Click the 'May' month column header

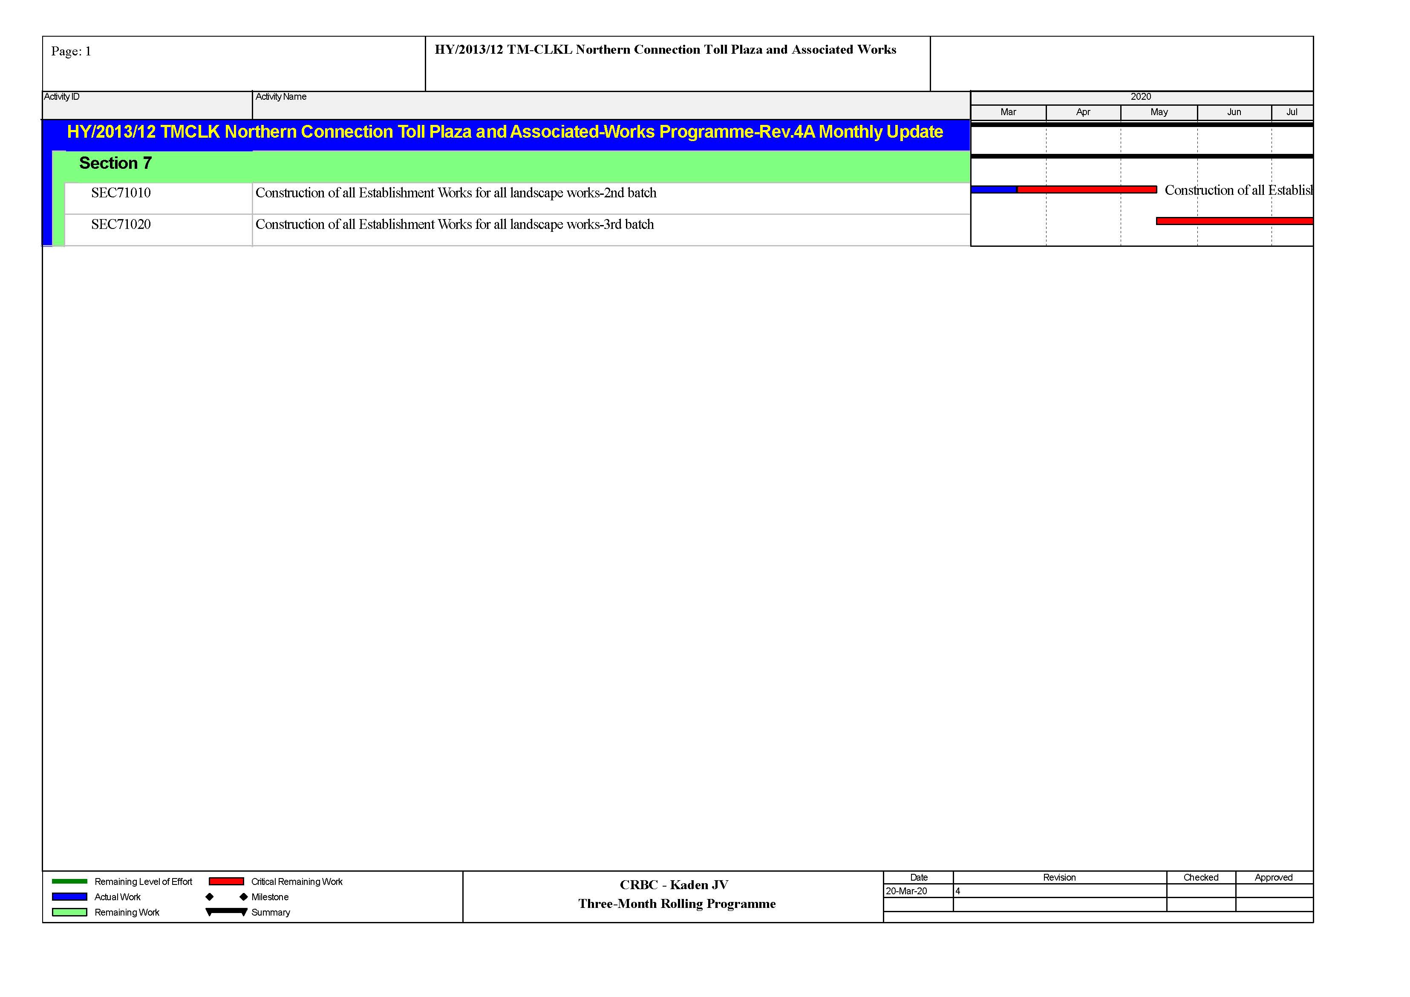click(1159, 112)
